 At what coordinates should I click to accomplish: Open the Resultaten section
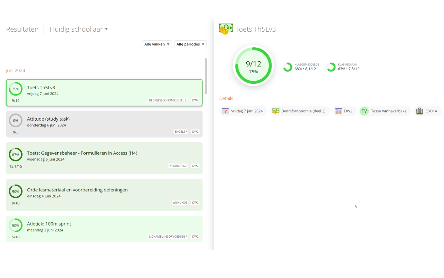pos(22,29)
